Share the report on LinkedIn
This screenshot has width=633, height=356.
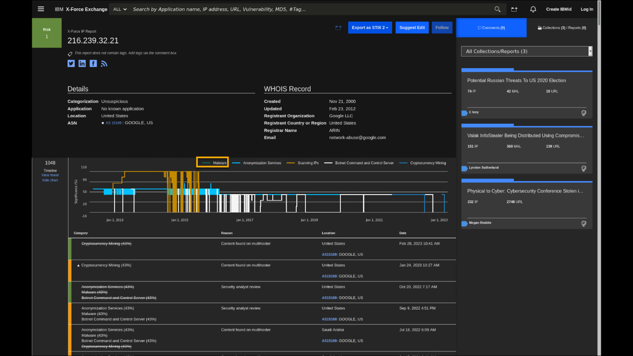pos(82,63)
